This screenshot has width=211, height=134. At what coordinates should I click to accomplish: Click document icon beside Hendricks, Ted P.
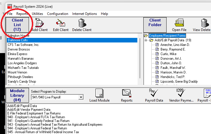click(157, 77)
